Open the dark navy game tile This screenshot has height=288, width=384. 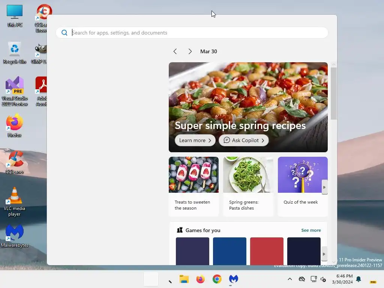click(x=304, y=251)
